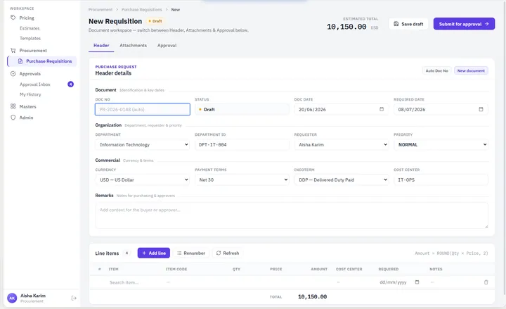Click the Doc No input field
506x309 pixels.
click(x=142, y=109)
